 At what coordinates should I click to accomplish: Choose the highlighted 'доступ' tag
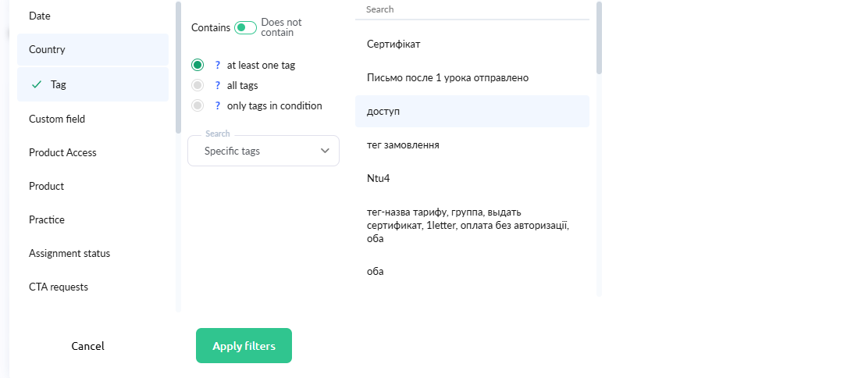(x=472, y=112)
